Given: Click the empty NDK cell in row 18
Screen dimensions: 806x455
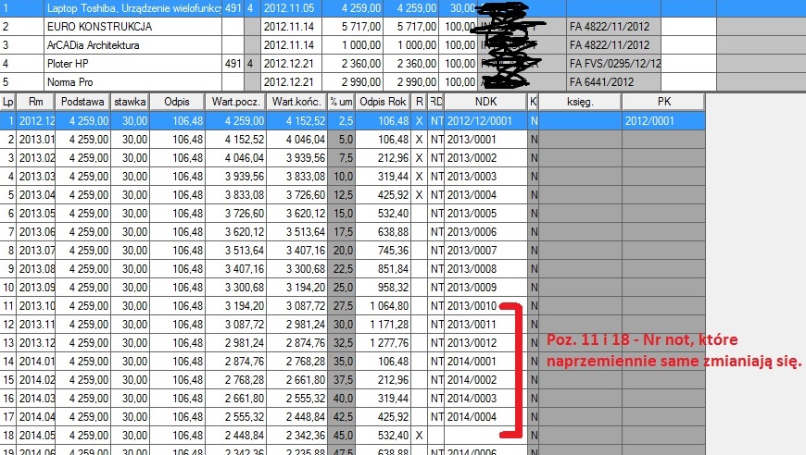Looking at the screenshot, I should tap(485, 435).
